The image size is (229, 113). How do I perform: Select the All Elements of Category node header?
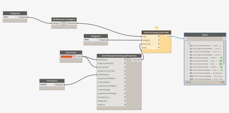[64, 19]
